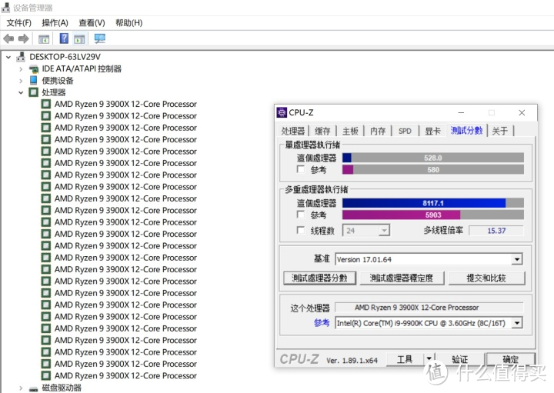The image size is (554, 393).
Task: Click the IDE ATA/ATAPI 控制器 icon
Action: pyautogui.click(x=34, y=69)
